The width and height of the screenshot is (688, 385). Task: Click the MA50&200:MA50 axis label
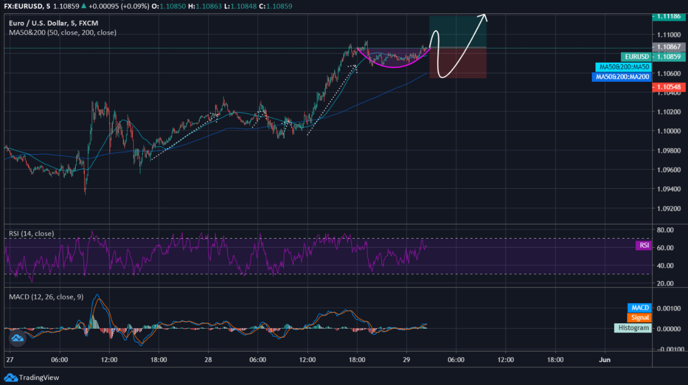623,67
